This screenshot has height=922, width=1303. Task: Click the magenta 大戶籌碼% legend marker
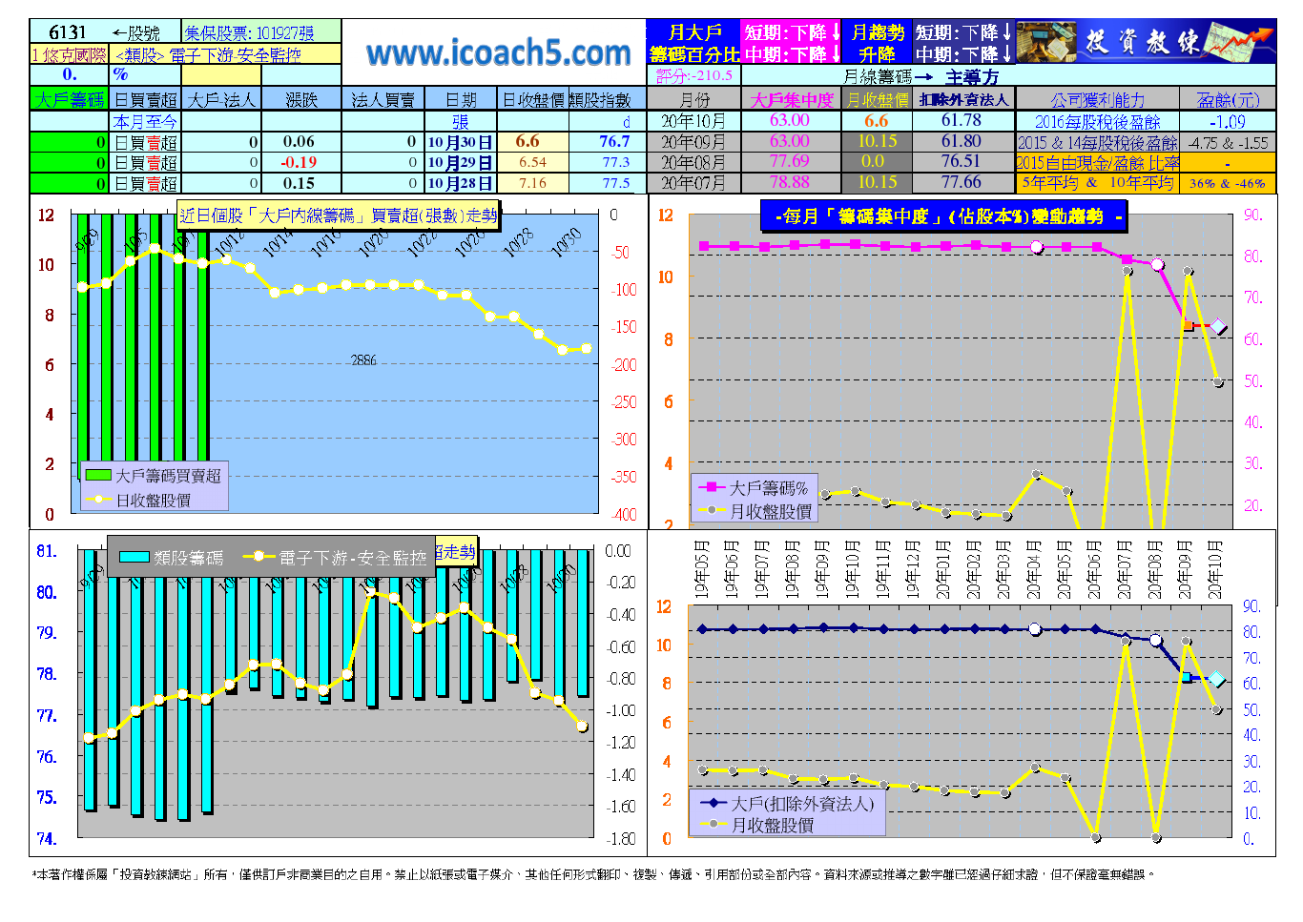[x=712, y=487]
